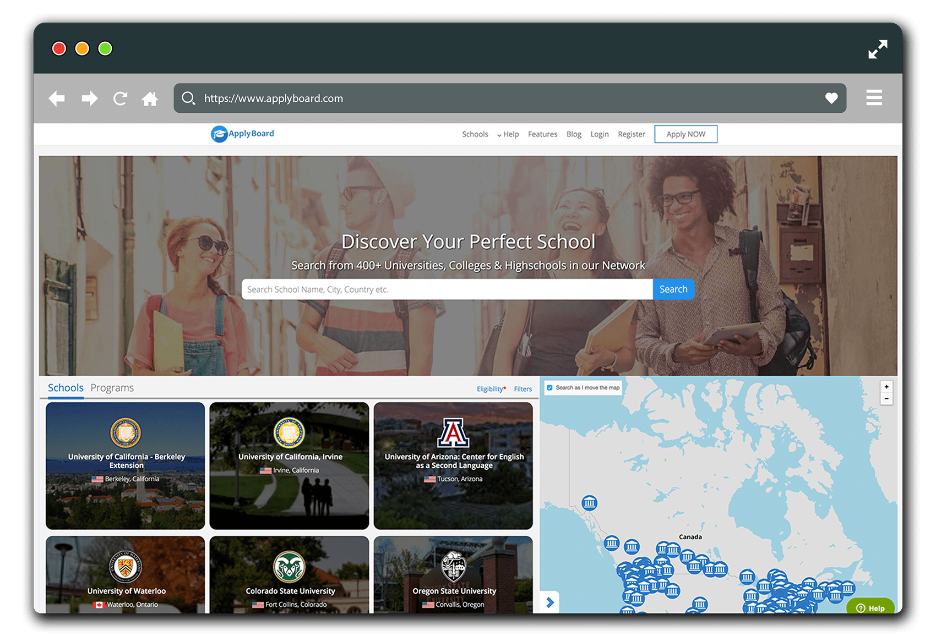The height and width of the screenshot is (636, 936).
Task: Open the Filters link
Action: click(x=523, y=389)
